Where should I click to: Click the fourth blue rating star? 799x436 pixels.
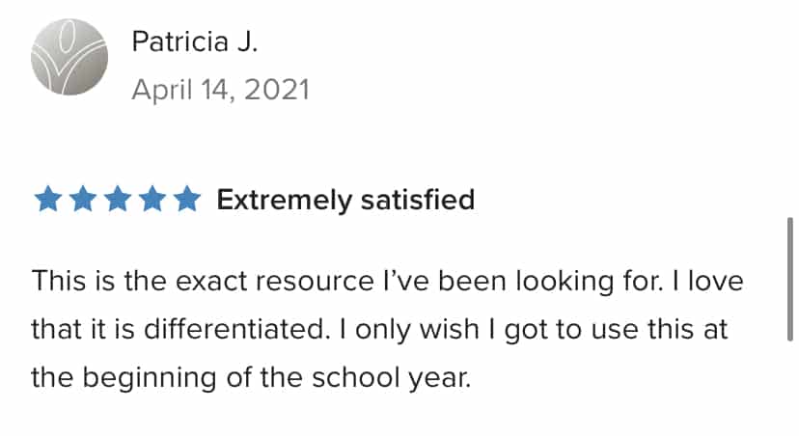(152, 199)
